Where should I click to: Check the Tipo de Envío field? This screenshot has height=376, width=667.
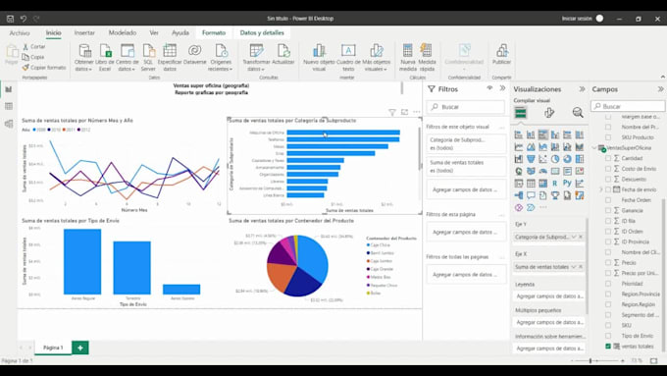[x=608, y=336]
